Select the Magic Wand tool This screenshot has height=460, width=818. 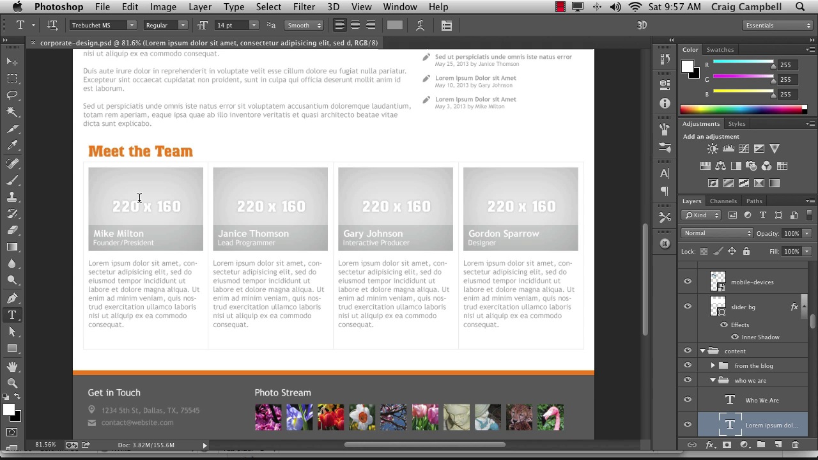(x=12, y=112)
